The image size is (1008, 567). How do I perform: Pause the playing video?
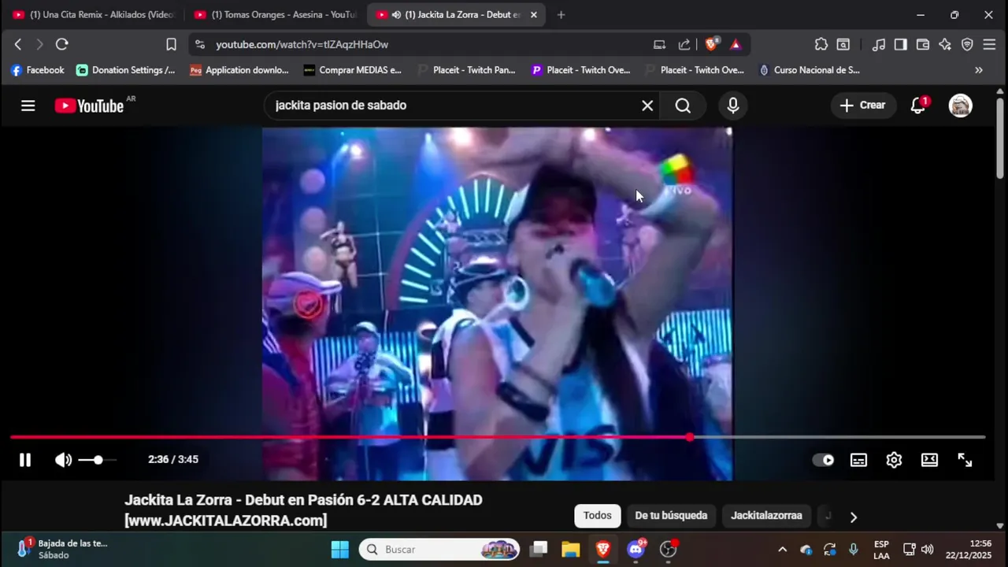25,460
